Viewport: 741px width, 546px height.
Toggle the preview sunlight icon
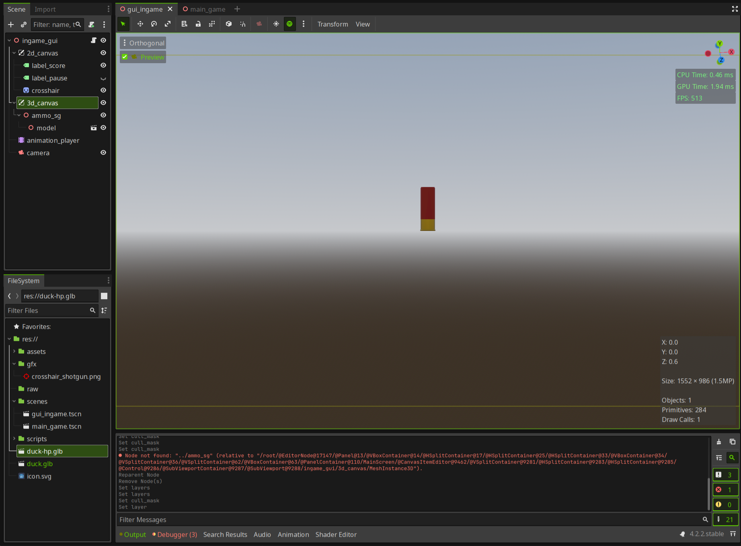click(276, 24)
